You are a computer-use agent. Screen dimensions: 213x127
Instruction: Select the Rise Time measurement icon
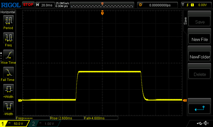[9, 55]
